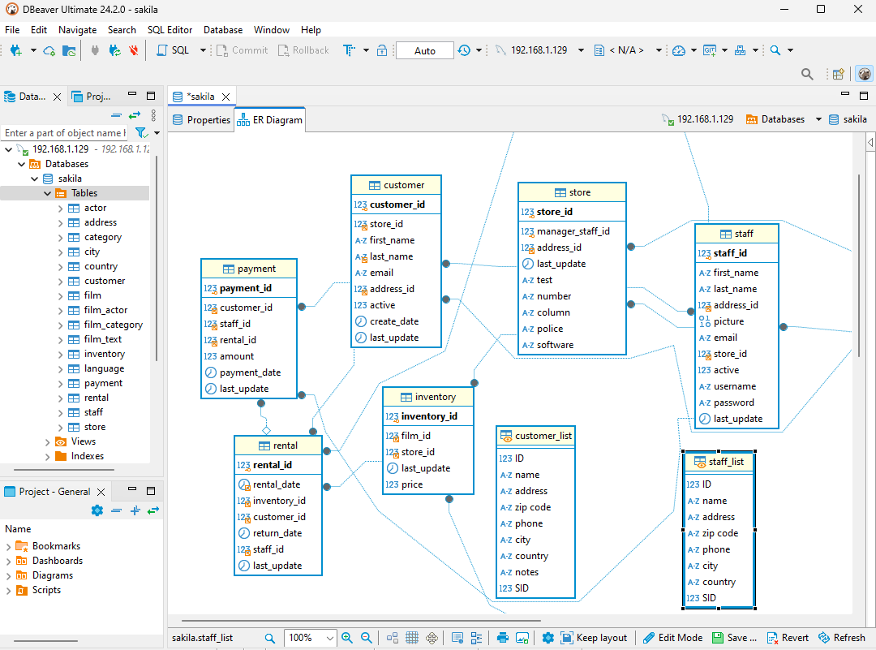Screen dimensions: 876x650
Task: Click the diagram zoom out icon
Action: 367,638
